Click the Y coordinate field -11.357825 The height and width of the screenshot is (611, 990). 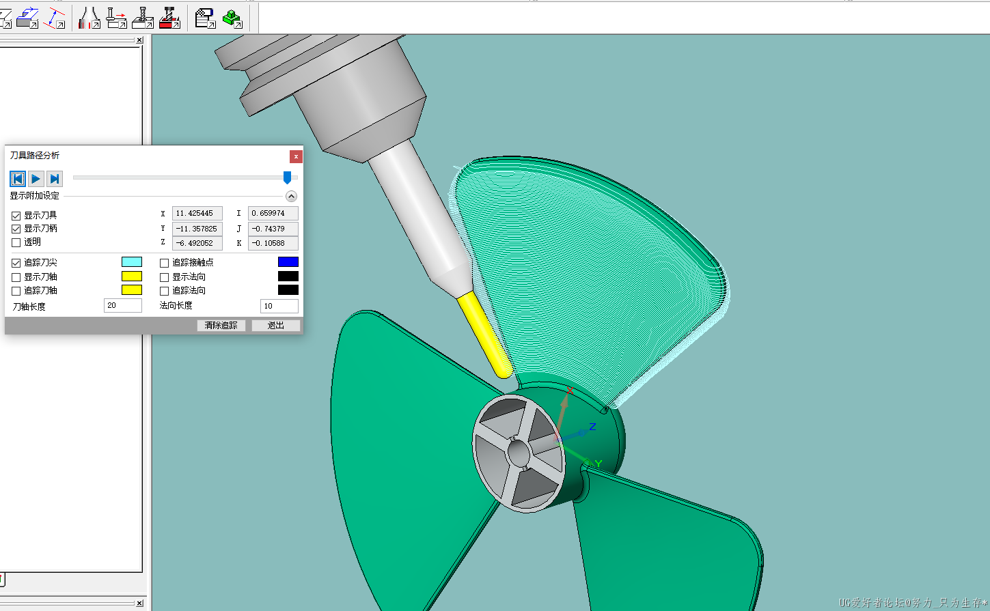pyautogui.click(x=197, y=229)
